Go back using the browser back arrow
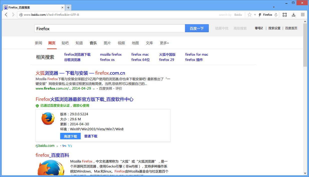The height and width of the screenshot is (177, 309). (x=6, y=15)
